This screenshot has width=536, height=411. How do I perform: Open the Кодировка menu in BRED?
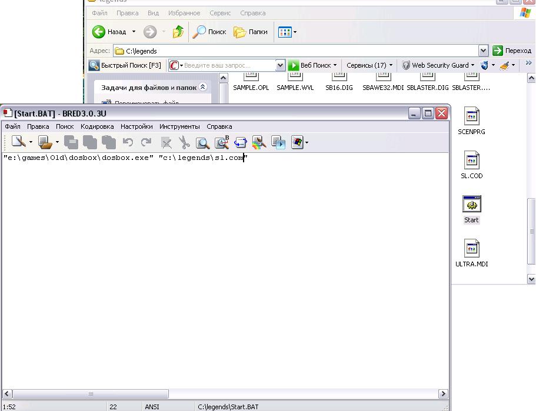(97, 126)
